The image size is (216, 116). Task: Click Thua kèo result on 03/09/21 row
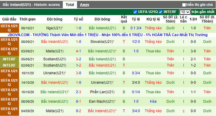point(153,51)
